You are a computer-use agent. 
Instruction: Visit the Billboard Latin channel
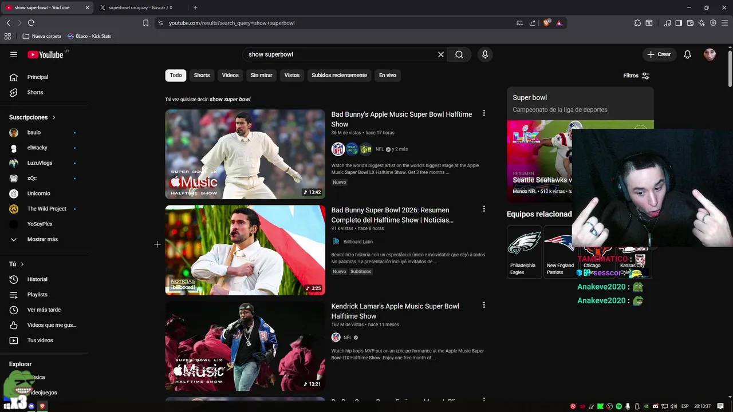point(358,241)
